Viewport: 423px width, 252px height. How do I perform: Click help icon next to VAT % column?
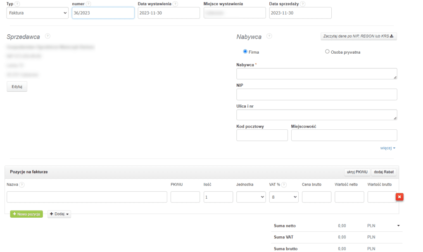tap(284, 185)
